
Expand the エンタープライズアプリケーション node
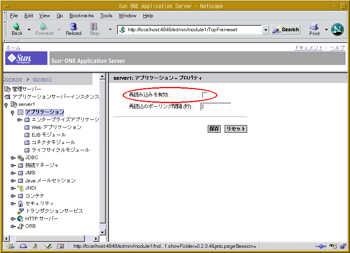[x=20, y=120]
